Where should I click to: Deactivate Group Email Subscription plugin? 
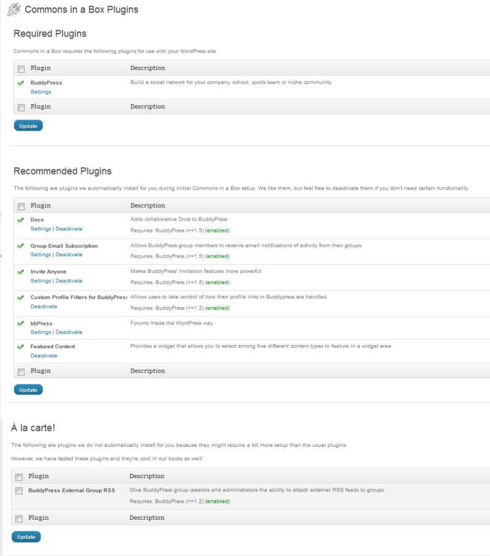69,254
